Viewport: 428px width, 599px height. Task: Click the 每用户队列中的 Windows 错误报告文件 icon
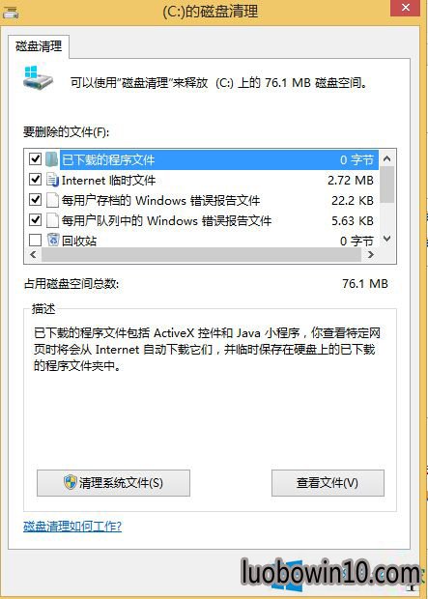pos(52,220)
